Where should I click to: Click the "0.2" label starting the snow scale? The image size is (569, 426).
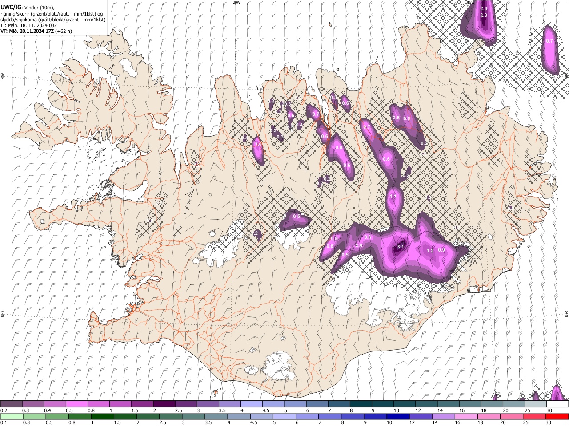point(4,410)
